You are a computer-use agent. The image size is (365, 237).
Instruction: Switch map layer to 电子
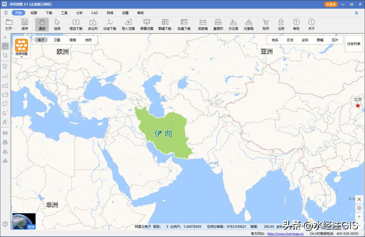pyautogui.click(x=41, y=40)
